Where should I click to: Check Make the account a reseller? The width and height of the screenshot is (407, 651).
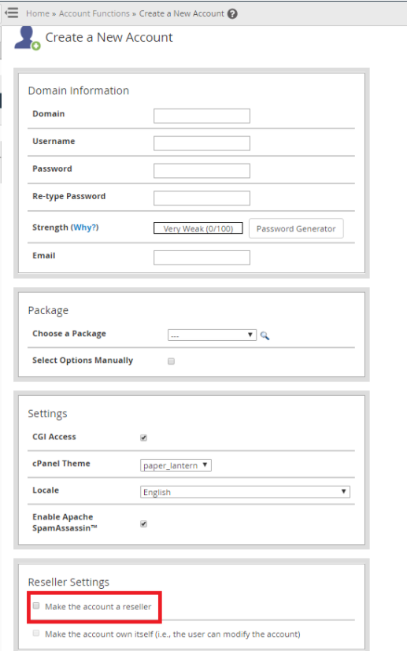coord(36,606)
